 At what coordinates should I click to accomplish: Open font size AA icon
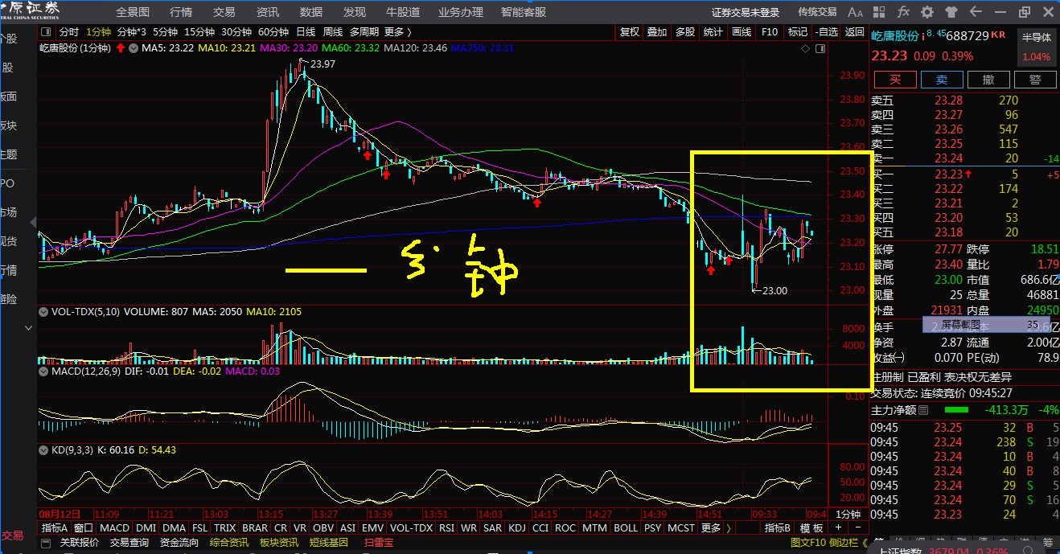(856, 12)
